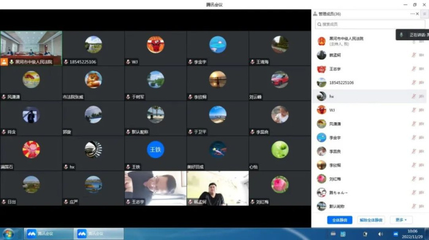
Task: Click the volume speaker tray icon
Action: (381, 234)
